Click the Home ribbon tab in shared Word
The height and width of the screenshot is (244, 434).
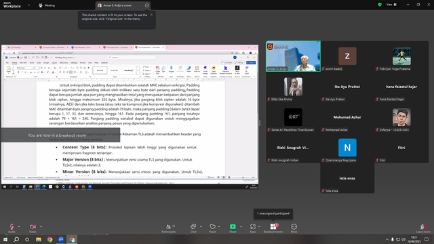click(14, 63)
